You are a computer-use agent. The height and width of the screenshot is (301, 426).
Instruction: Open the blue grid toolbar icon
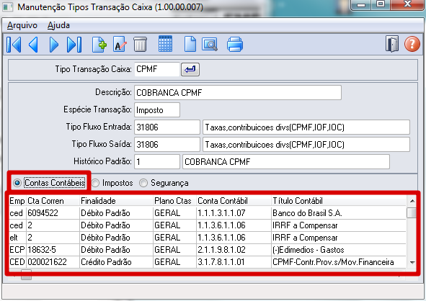coord(165,44)
